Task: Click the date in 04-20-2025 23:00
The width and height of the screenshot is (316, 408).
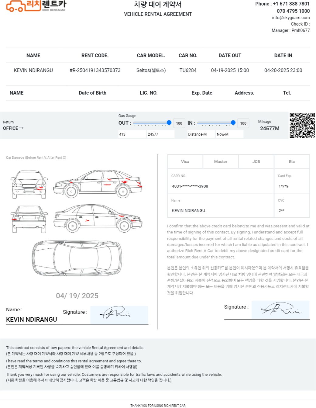Action: point(283,70)
